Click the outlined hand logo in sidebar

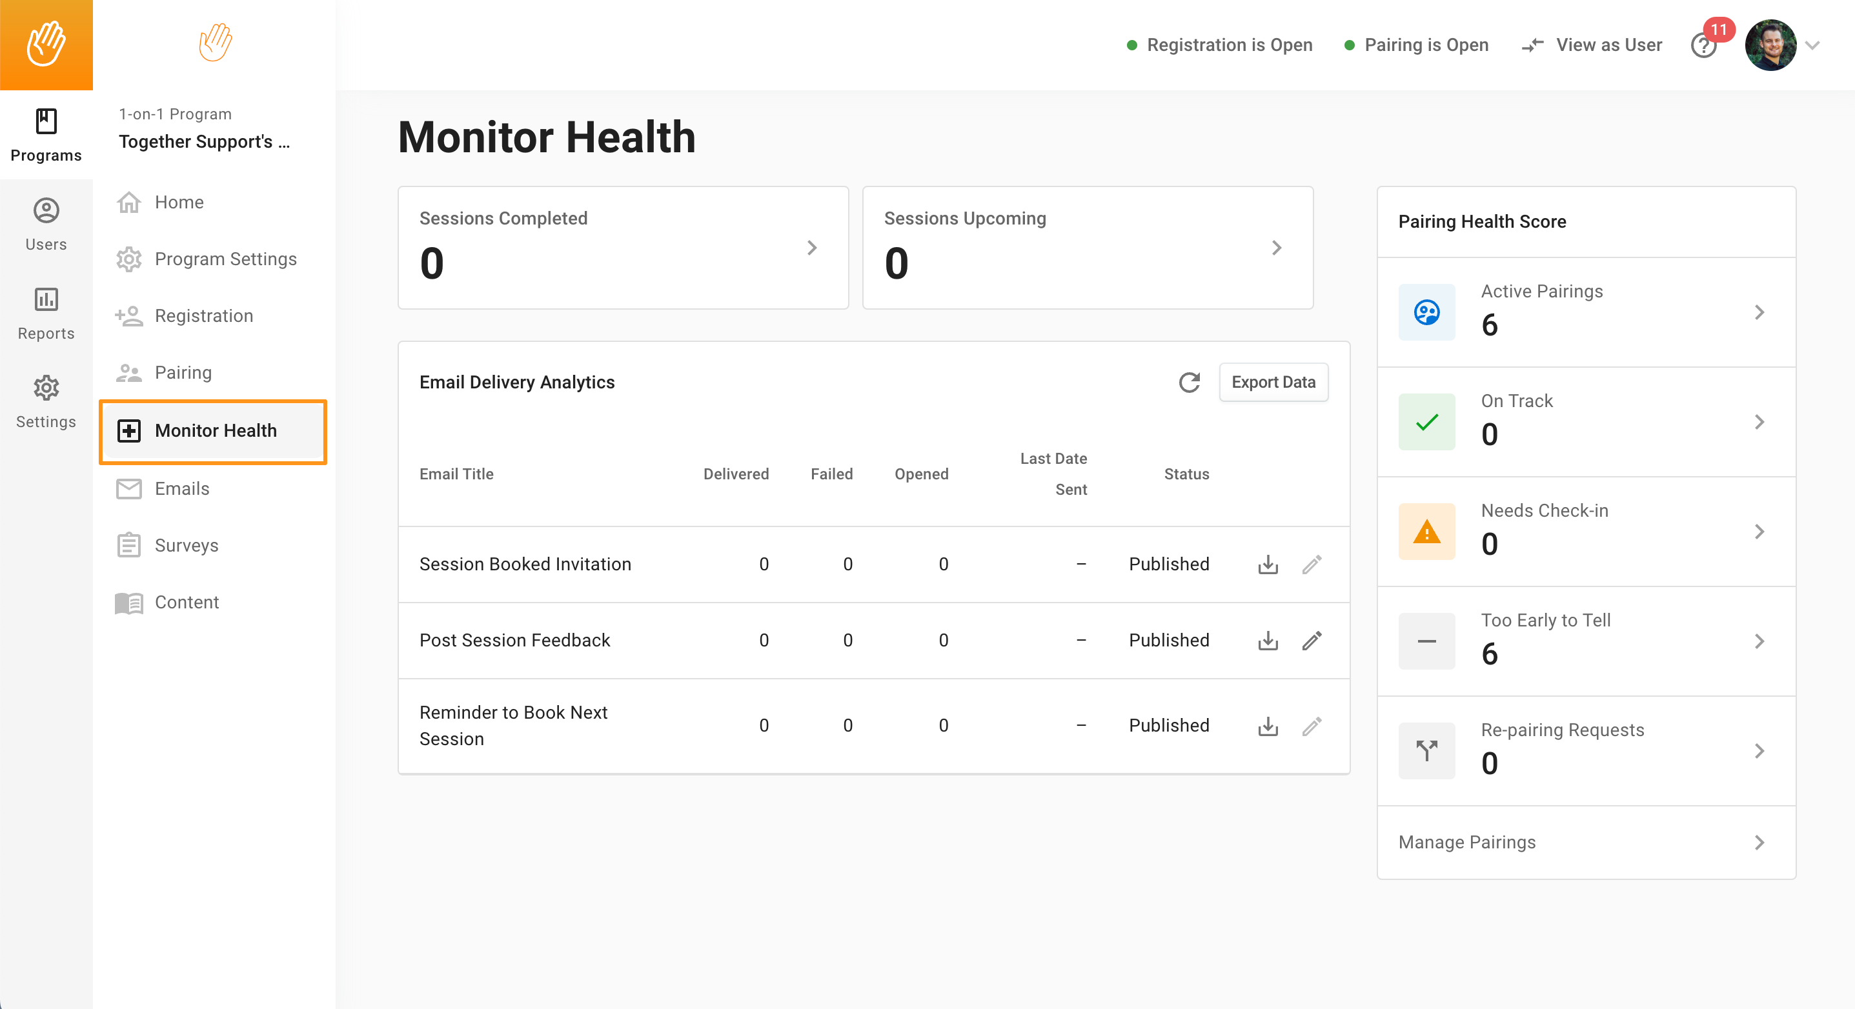(x=214, y=43)
